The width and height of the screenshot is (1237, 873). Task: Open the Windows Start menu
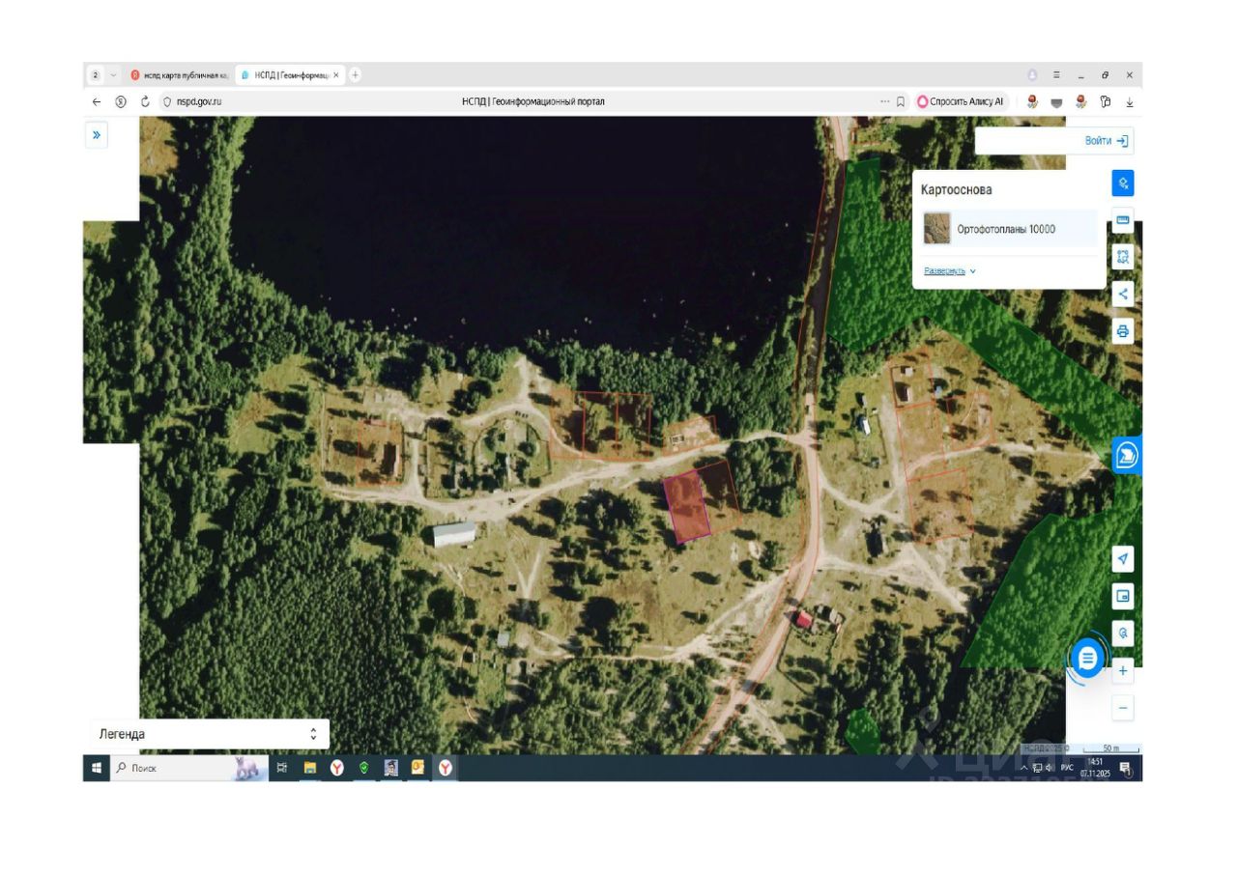pyautogui.click(x=97, y=768)
